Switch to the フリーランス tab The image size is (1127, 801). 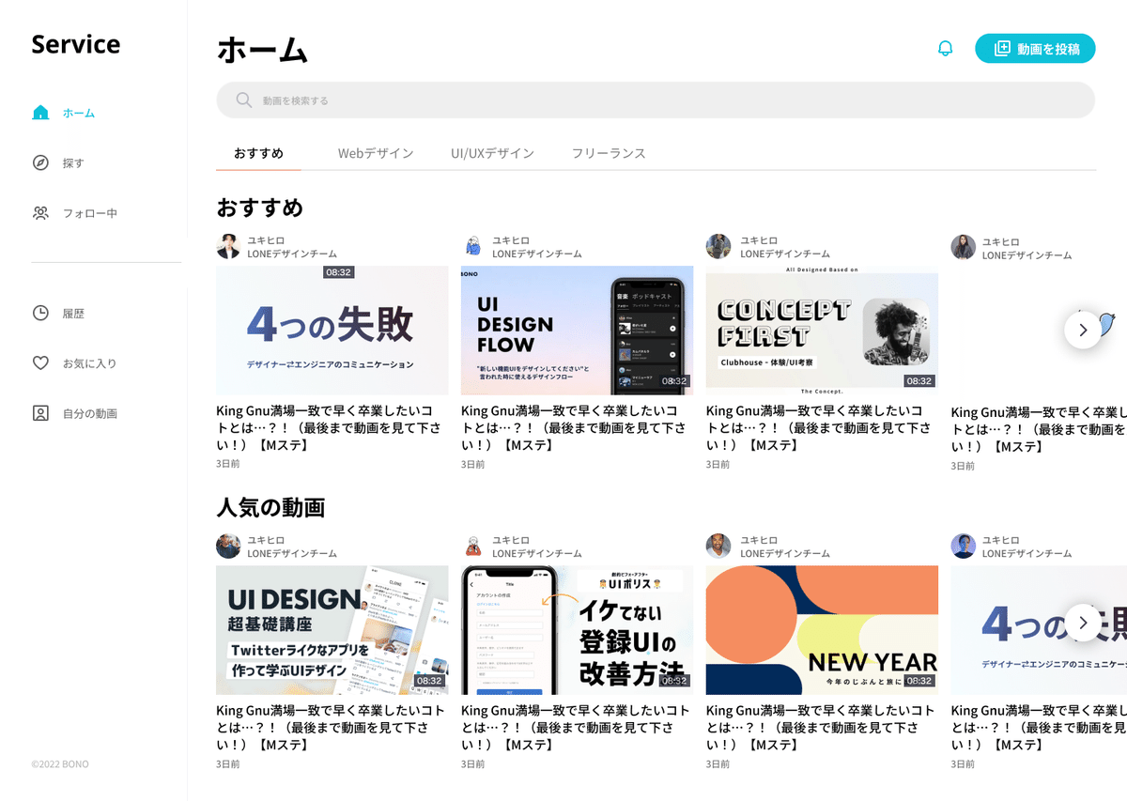point(609,153)
